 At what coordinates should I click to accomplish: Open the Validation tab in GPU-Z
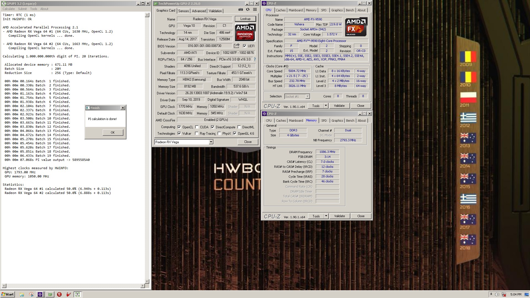coord(215,11)
